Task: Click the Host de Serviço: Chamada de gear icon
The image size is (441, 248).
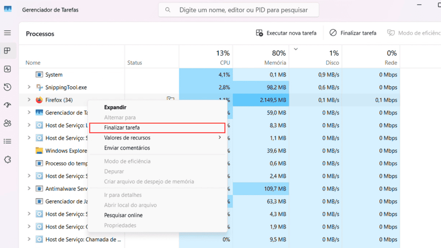Action: click(x=39, y=239)
